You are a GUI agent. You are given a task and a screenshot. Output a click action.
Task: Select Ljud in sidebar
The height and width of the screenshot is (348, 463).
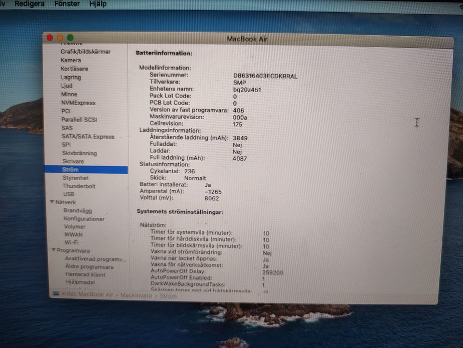click(x=67, y=85)
